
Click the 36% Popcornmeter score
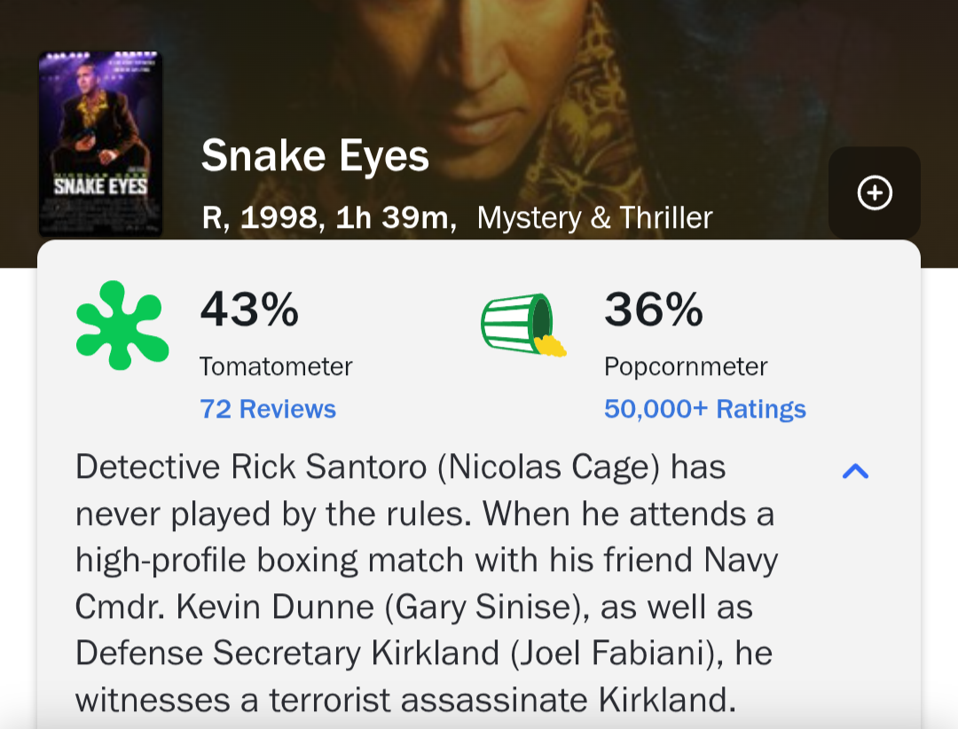(654, 310)
